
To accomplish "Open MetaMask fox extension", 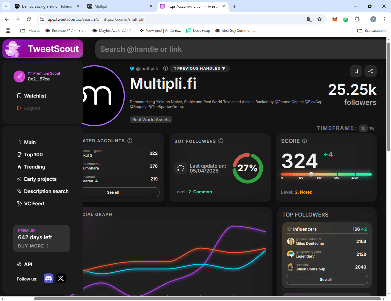I will (335, 19).
